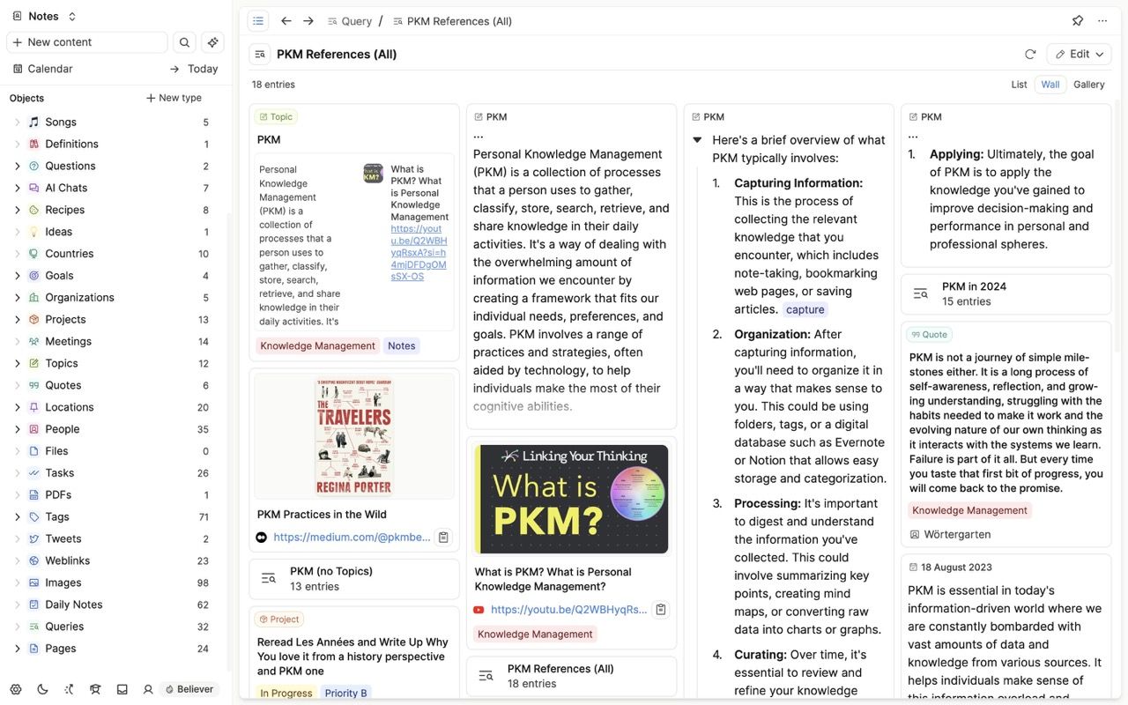The image size is (1128, 705).
Task: Navigate back with the left arrow
Action: (286, 21)
